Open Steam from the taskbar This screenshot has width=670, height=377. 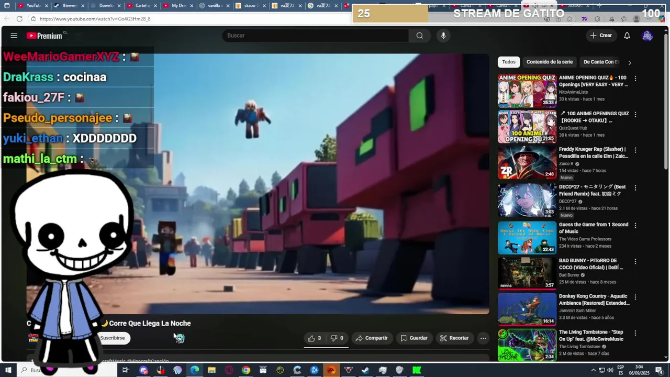tap(365, 370)
